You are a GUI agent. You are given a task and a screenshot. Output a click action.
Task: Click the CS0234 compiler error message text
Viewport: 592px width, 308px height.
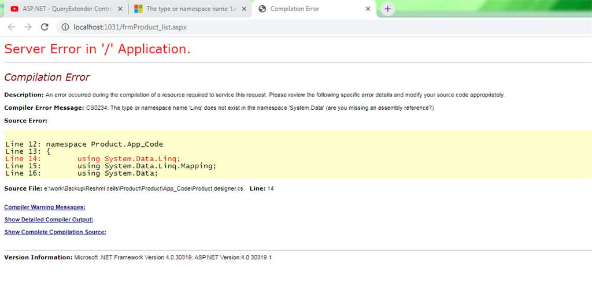coord(260,108)
